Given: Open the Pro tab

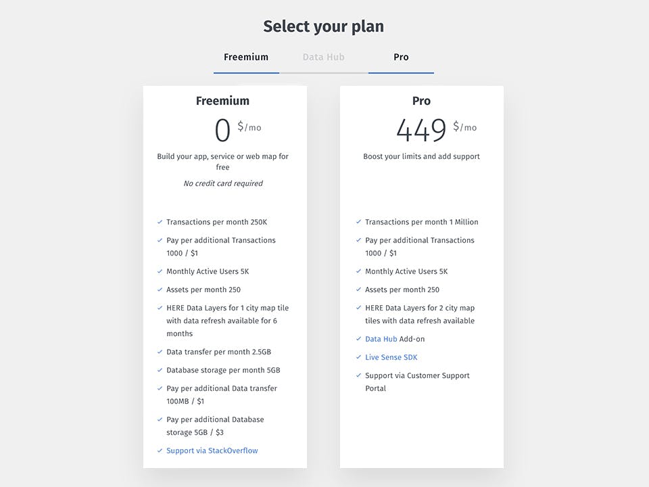Looking at the screenshot, I should tap(401, 57).
